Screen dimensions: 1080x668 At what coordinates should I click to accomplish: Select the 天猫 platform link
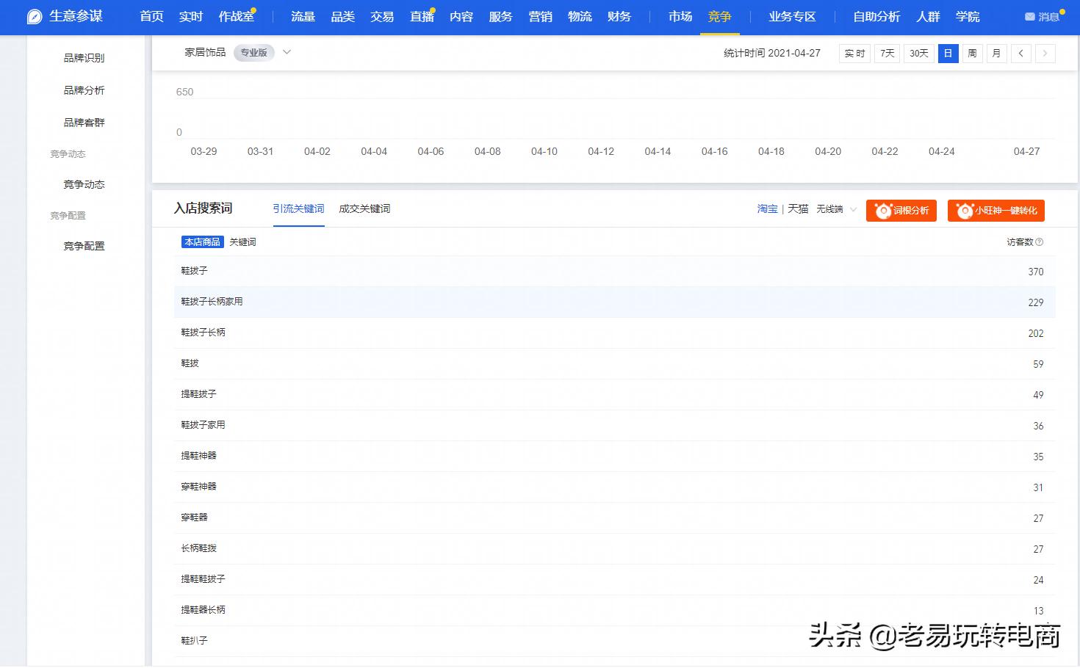797,209
